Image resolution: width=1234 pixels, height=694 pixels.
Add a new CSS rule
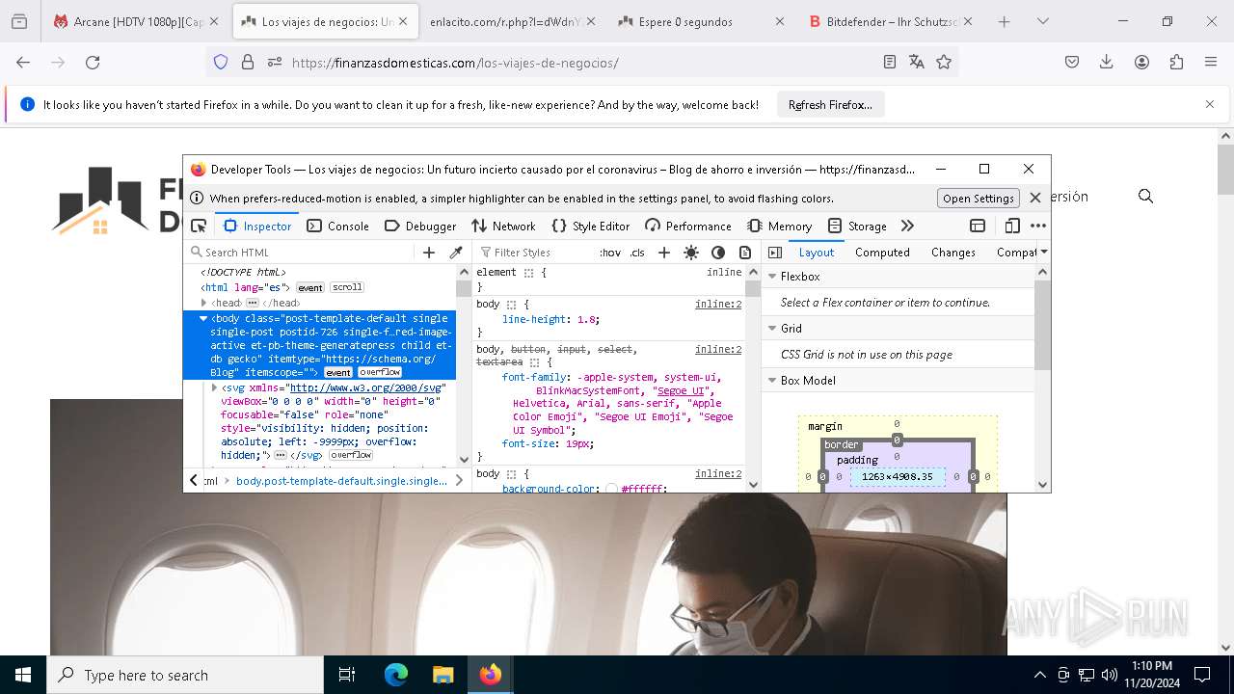(x=664, y=253)
